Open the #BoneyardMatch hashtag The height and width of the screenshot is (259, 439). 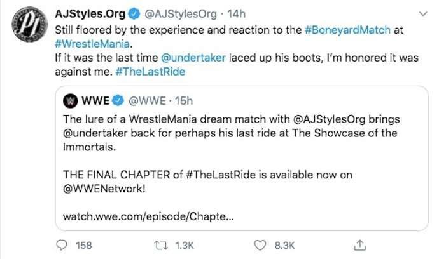(347, 30)
